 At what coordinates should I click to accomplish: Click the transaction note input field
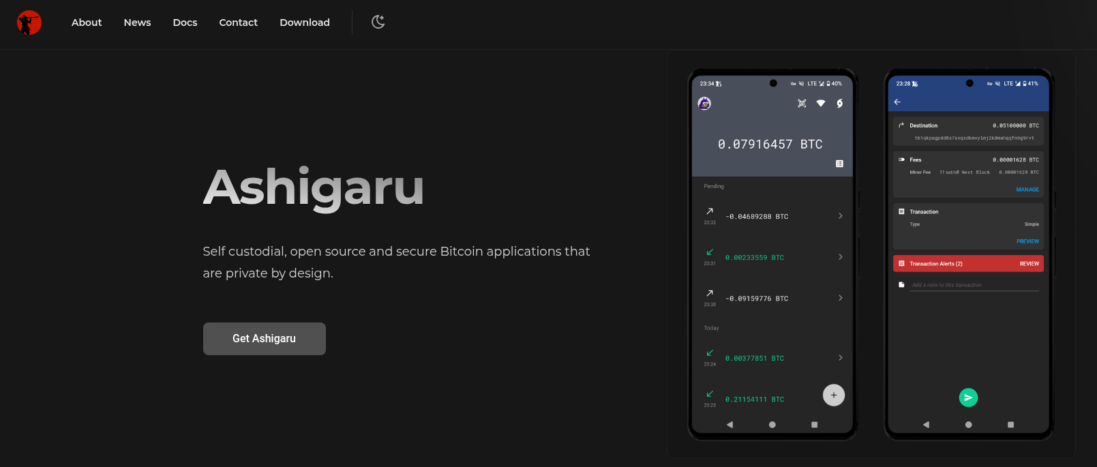tap(974, 285)
